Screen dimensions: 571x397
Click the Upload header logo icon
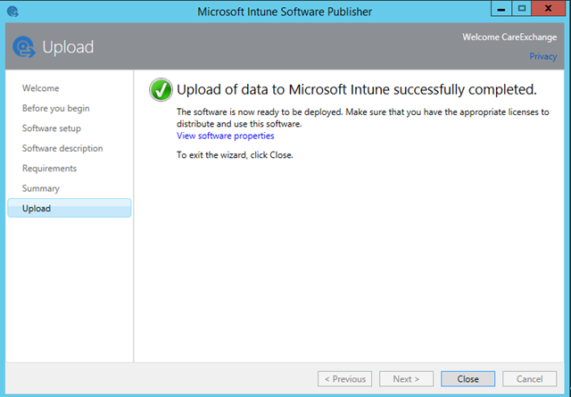click(x=24, y=47)
